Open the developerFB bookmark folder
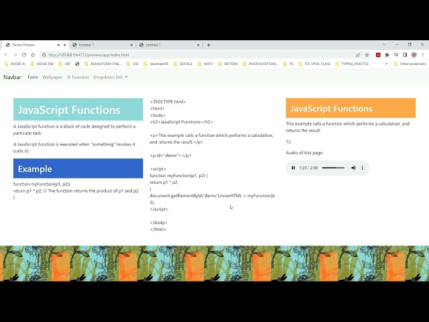Image resolution: width=429 pixels, height=322 pixels. [x=156, y=64]
